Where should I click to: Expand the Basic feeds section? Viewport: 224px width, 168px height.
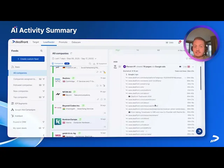pyautogui.click(x=16, y=67)
